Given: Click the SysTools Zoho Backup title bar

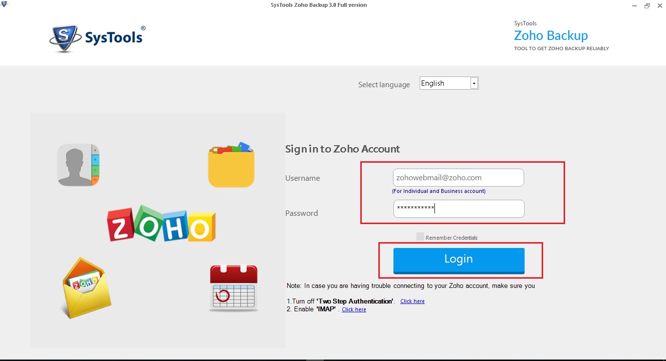Looking at the screenshot, I should tap(319, 5).
